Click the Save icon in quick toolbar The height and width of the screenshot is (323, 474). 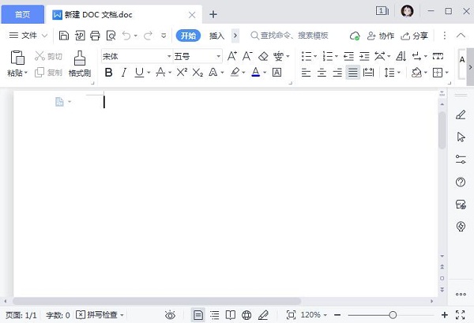point(64,36)
